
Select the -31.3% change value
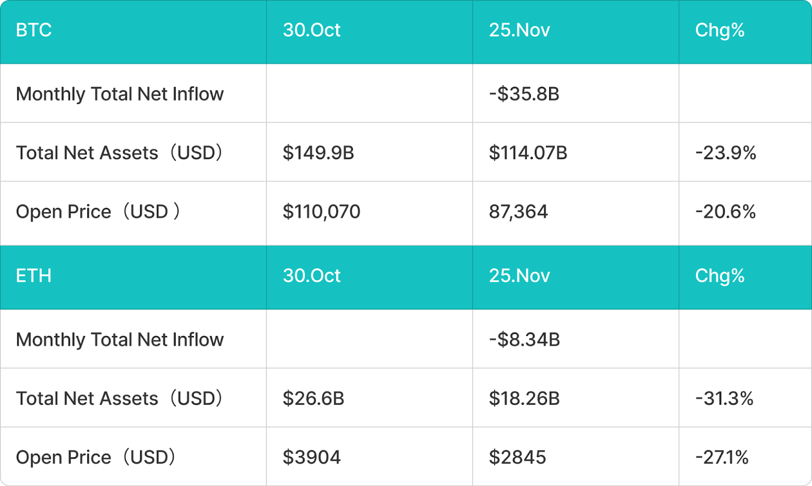coord(724,399)
